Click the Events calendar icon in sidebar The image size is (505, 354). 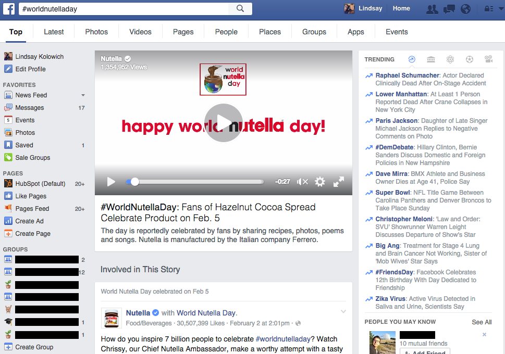[8, 120]
